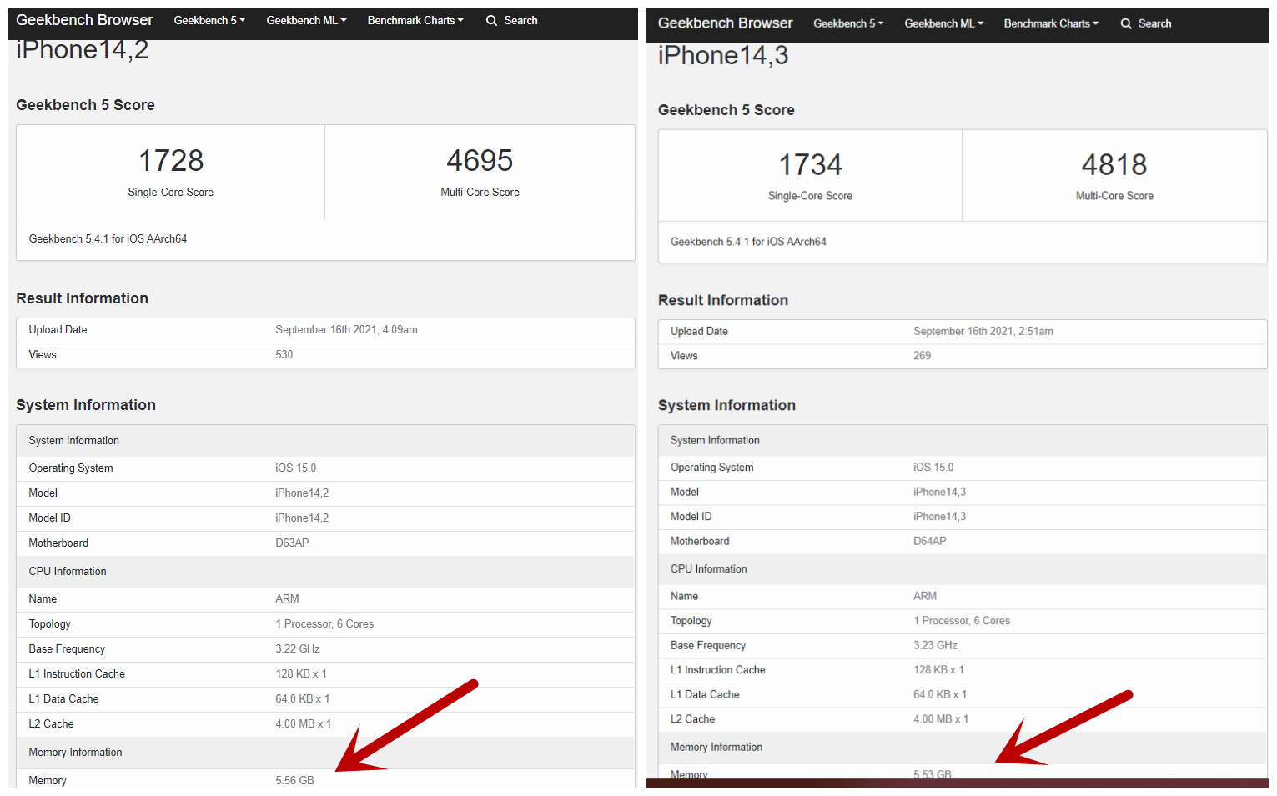Click the "Single-Core Score" label under 1728
1277x796 pixels.
pyautogui.click(x=171, y=193)
